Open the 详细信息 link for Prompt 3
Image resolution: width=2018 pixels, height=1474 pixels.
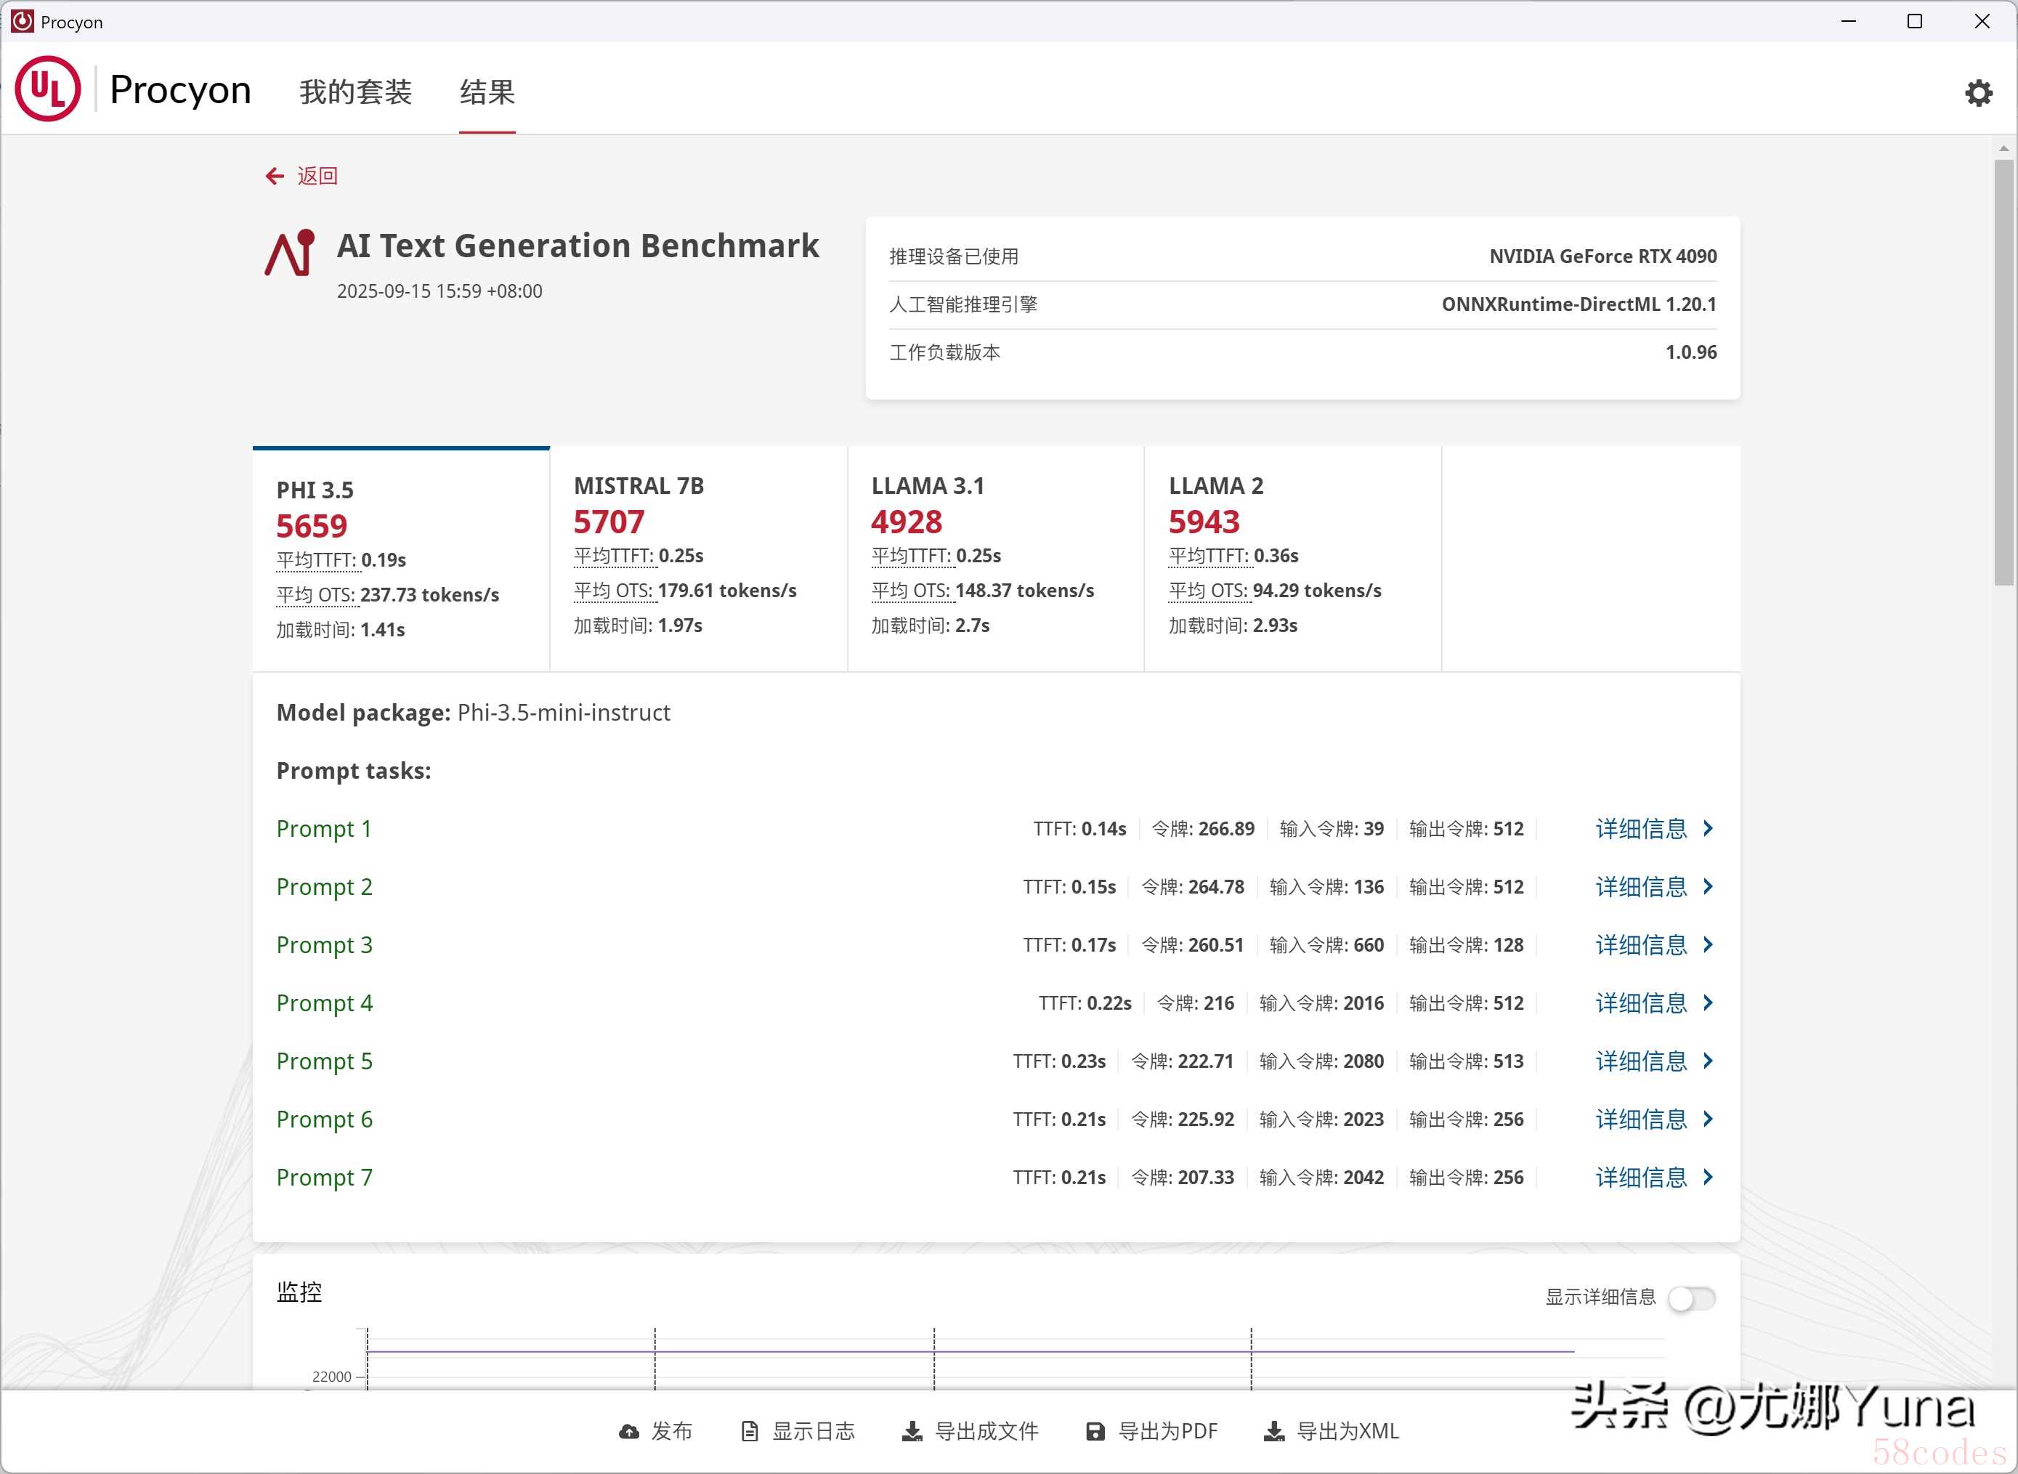[1641, 945]
